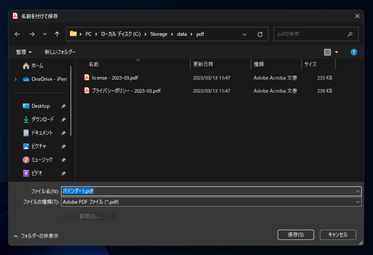Close the 名前を付けて保存 dialog
This screenshot has width=373, height=255.
click(357, 16)
